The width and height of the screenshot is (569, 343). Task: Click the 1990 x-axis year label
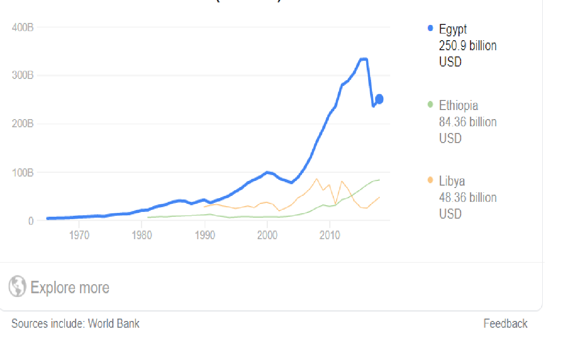(205, 235)
